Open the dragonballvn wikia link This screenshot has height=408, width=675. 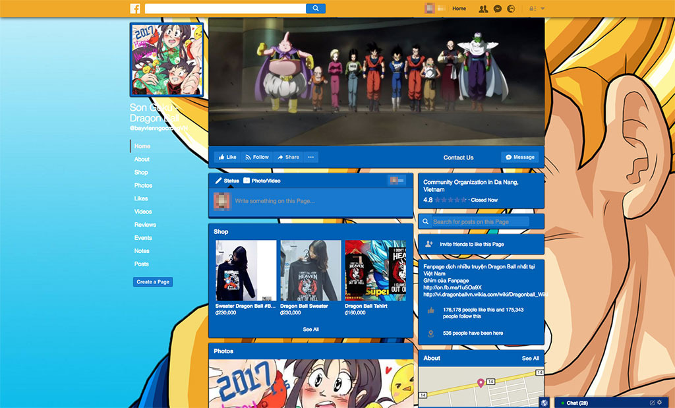tap(484, 295)
